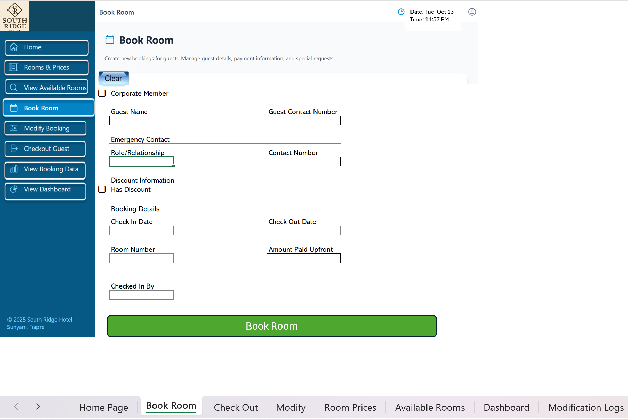The image size is (628, 420).
Task: Click the View Dashboard pie chart icon
Action: coord(14,189)
